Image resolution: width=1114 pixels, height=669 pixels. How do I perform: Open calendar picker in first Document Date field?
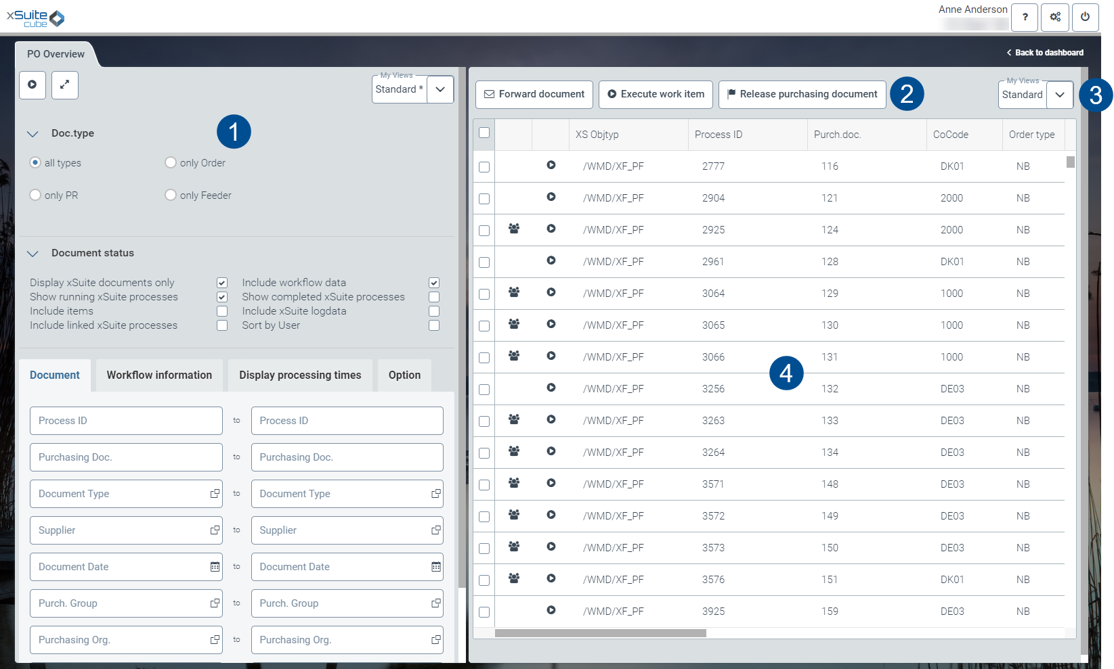(215, 567)
